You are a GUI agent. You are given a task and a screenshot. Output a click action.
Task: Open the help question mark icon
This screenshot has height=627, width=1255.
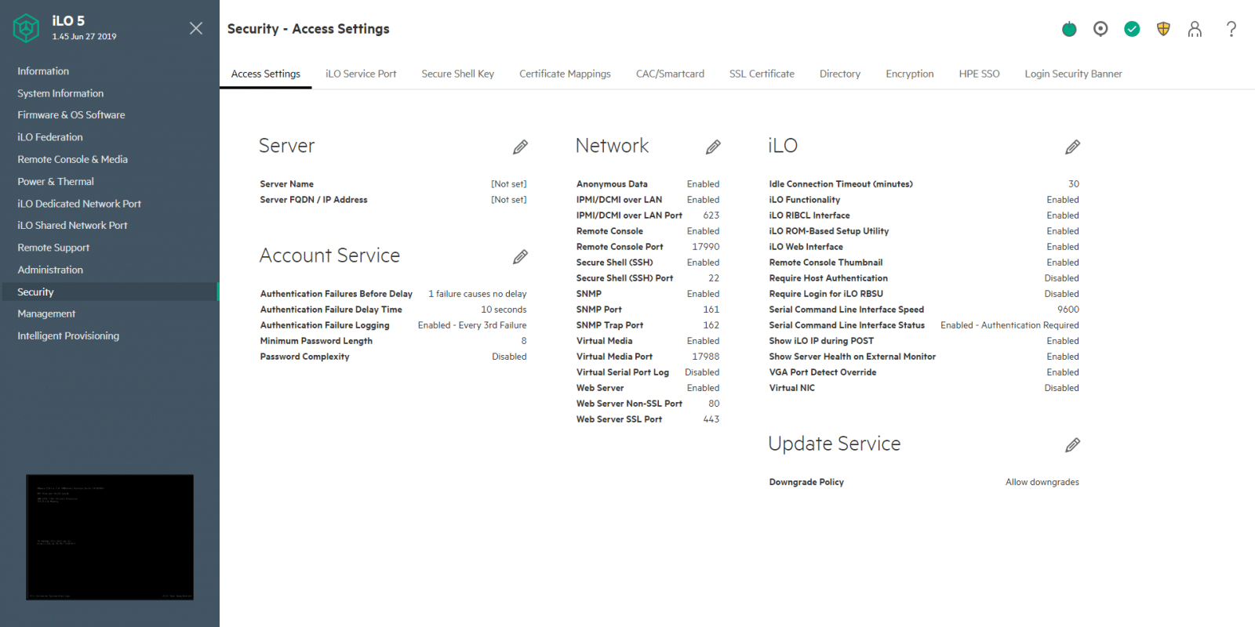pyautogui.click(x=1231, y=29)
